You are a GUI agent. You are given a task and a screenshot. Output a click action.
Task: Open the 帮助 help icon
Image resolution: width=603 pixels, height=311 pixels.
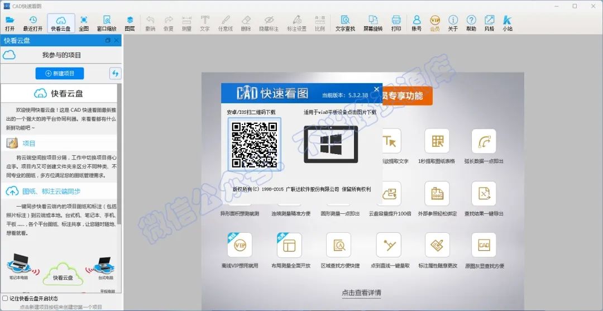click(471, 23)
